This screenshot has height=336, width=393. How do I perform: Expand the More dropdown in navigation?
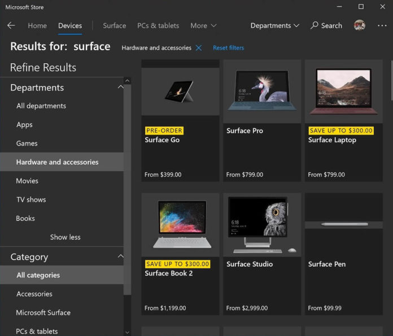[203, 25]
